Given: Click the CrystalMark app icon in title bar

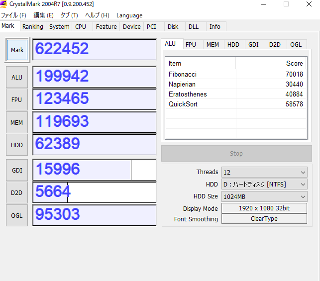Looking at the screenshot, I should coord(3,4).
